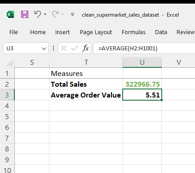Viewport: 195px width, 173px height.
Task: Select row 1 header
Action: point(7,73)
